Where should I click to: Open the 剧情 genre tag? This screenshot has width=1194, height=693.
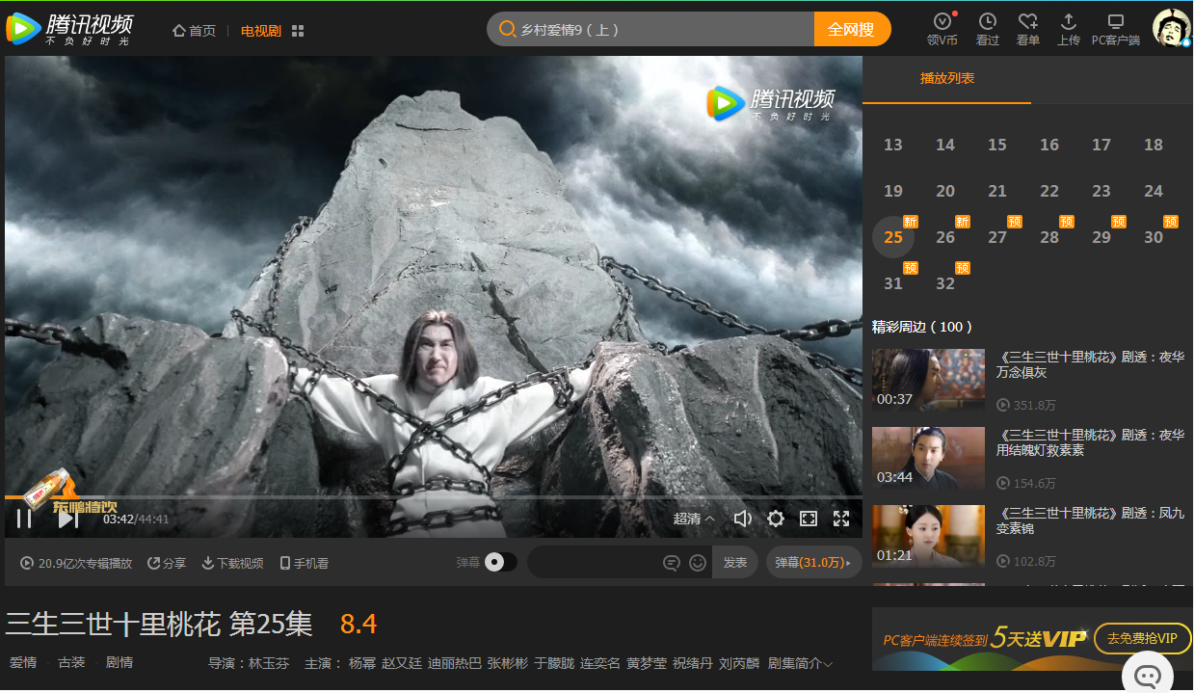pos(119,663)
